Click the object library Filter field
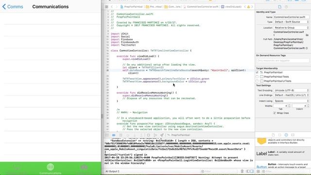The height and width of the screenshot is (175, 311). [286, 172]
